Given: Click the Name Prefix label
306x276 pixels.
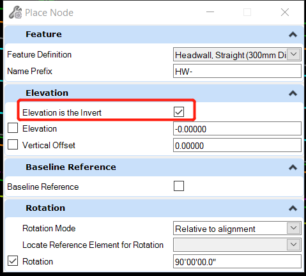Looking at the screenshot, I should 29,71.
